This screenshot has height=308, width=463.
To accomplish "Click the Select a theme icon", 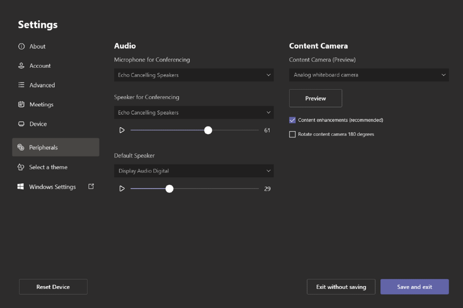I will tap(21, 167).
